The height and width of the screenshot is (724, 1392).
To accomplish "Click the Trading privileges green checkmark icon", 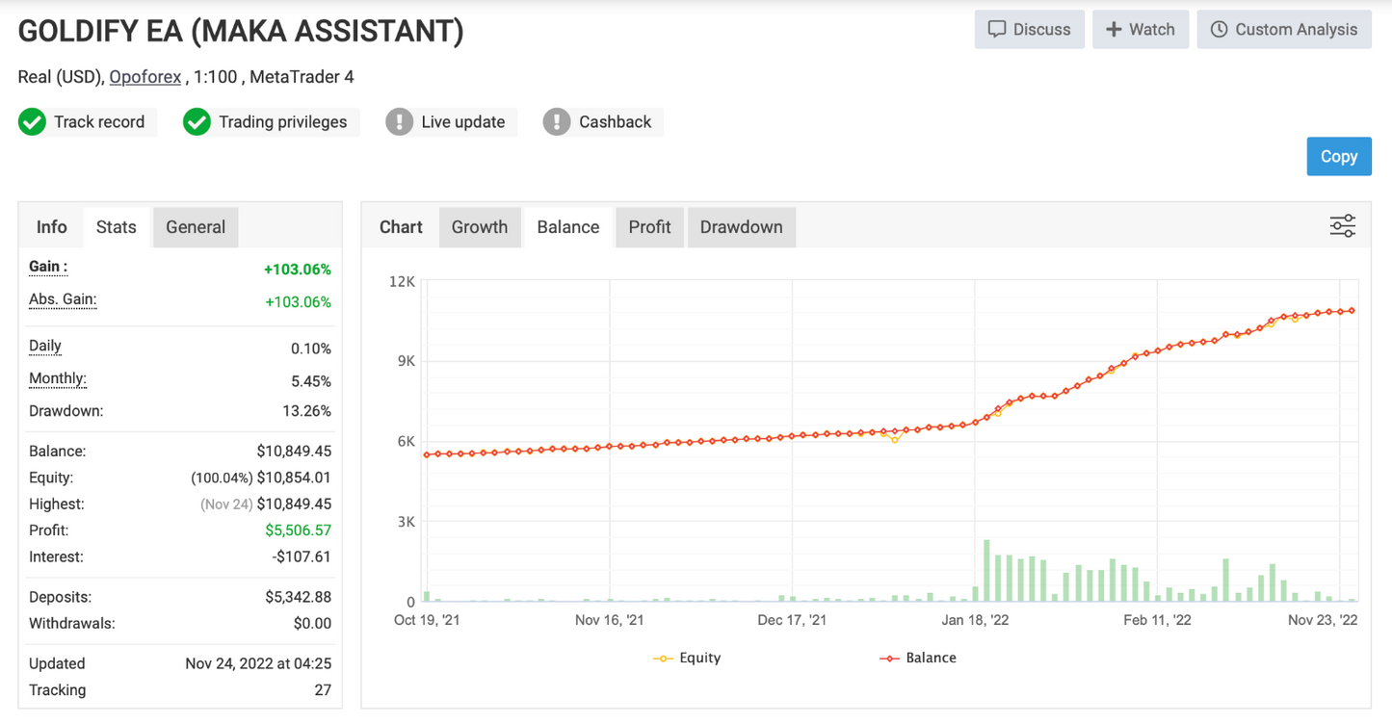I will 197,122.
